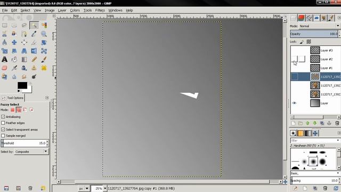Select the Shear tool
This screenshot has width=341, height=192.
tap(14, 51)
